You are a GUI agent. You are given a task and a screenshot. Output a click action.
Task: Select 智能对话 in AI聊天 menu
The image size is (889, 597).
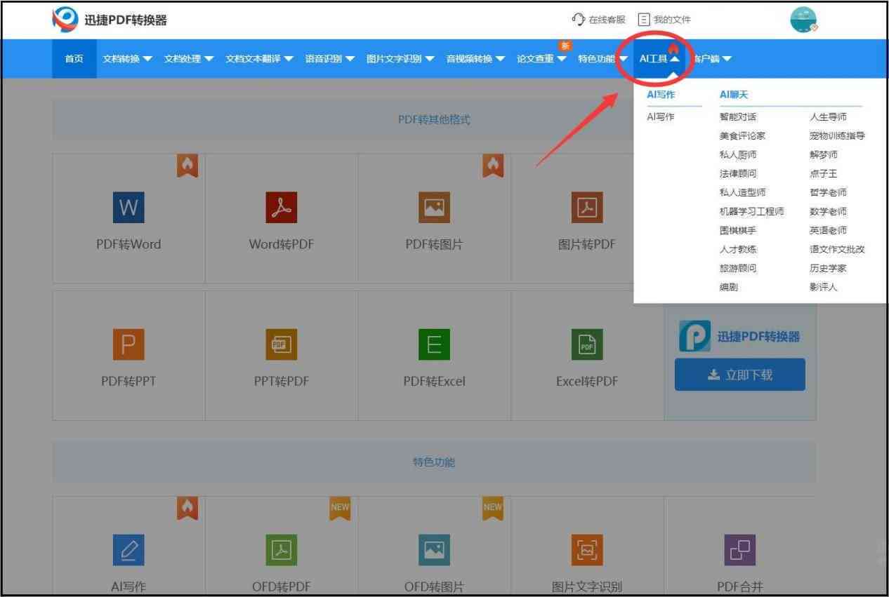(738, 117)
